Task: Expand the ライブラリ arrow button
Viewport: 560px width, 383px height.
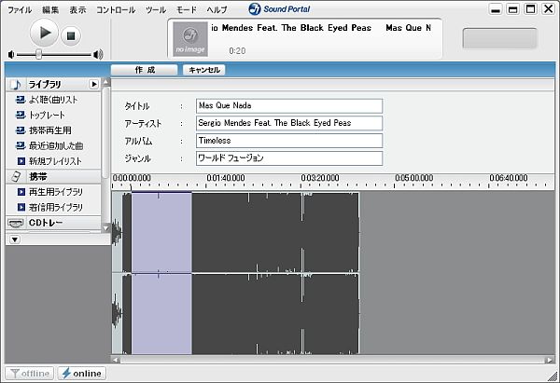Action: click(93, 84)
